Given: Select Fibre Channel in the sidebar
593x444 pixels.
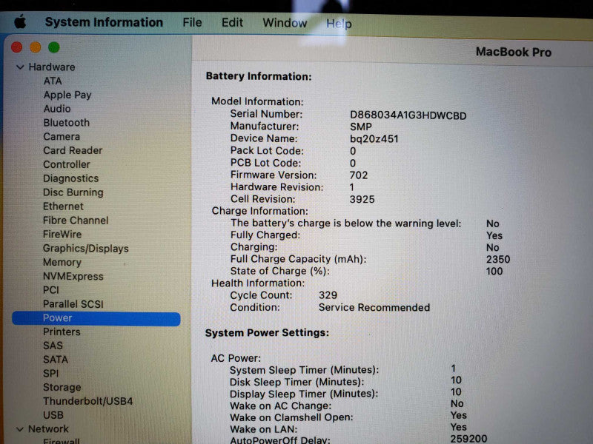Looking at the screenshot, I should coord(76,220).
